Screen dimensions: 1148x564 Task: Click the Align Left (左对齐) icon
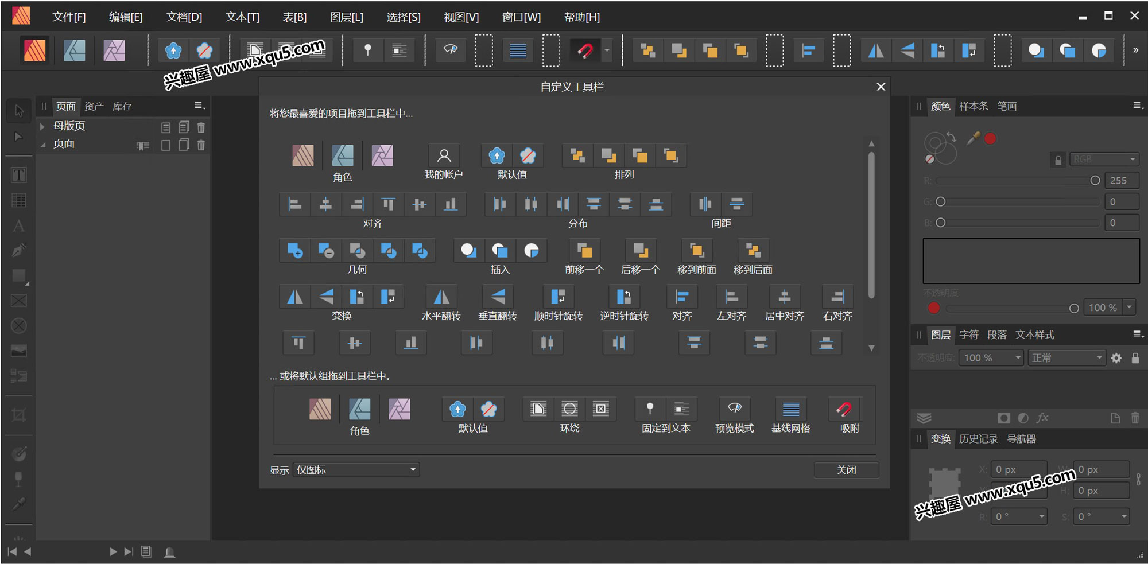coord(731,297)
